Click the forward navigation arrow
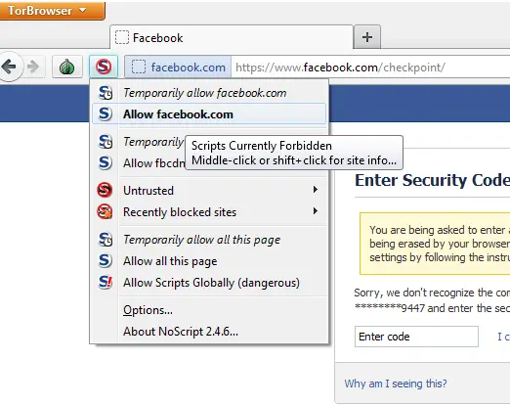The image size is (510, 406). [33, 67]
